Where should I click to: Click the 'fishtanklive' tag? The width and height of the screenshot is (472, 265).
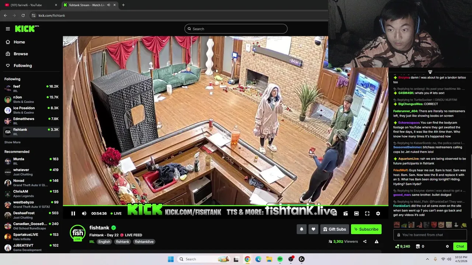click(x=144, y=242)
